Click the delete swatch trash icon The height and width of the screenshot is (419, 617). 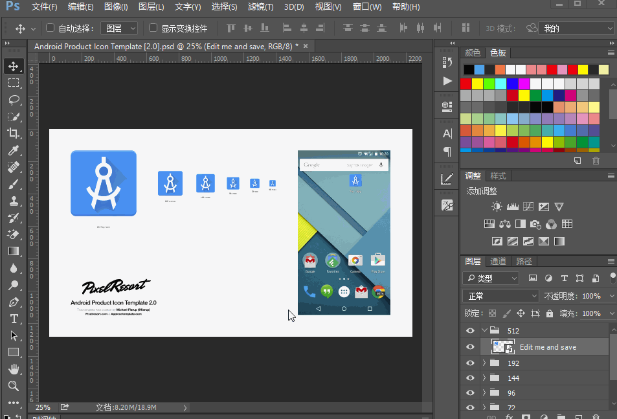tap(596, 161)
